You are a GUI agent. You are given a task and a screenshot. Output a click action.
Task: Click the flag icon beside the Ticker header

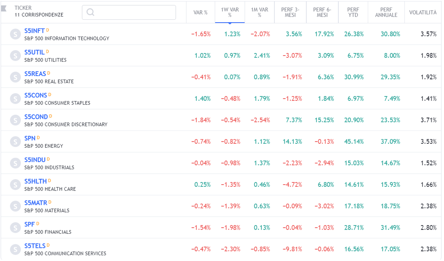4,9
